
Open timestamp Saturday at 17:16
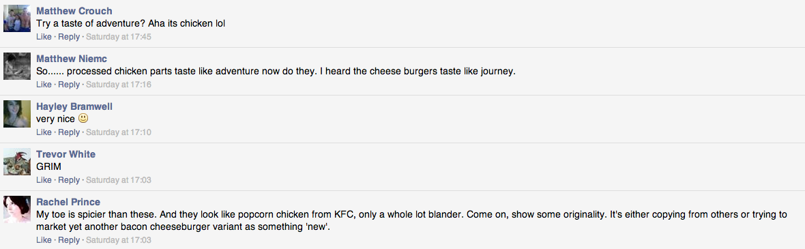coord(119,85)
